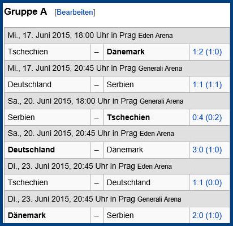Viewport: 233px width, 226px height.
Task: Click bold Tschechien in the Serbien match
Action: [128, 117]
